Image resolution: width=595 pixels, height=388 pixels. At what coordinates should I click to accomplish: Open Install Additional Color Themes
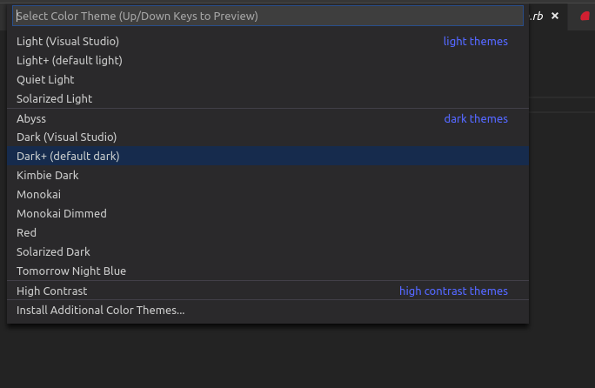click(x=101, y=310)
